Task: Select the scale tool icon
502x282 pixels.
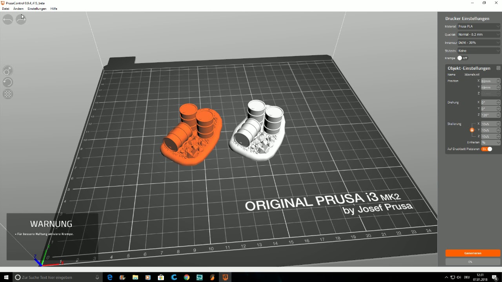Action: pyautogui.click(x=7, y=71)
